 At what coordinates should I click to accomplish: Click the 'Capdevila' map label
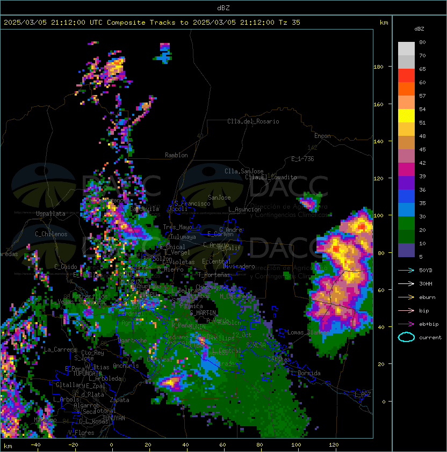(x=144, y=209)
